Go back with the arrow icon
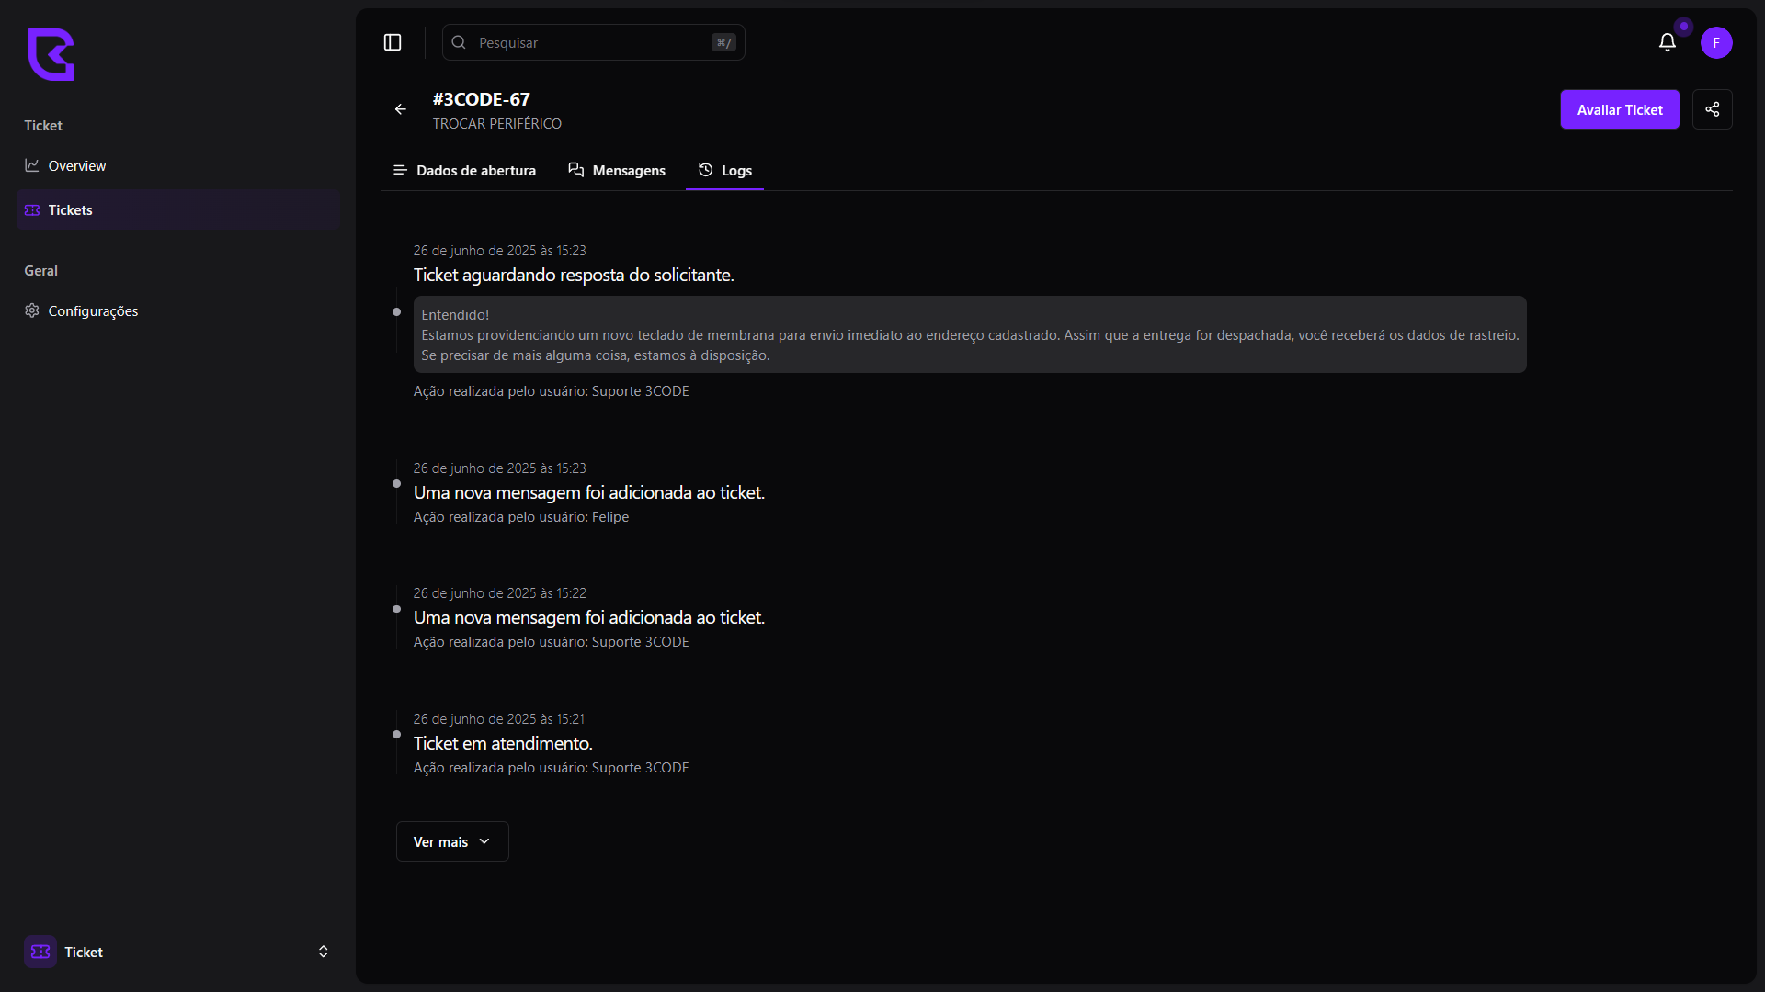Image resolution: width=1765 pixels, height=992 pixels. click(401, 109)
